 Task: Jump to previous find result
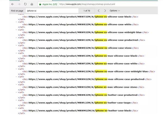pos(99,11)
